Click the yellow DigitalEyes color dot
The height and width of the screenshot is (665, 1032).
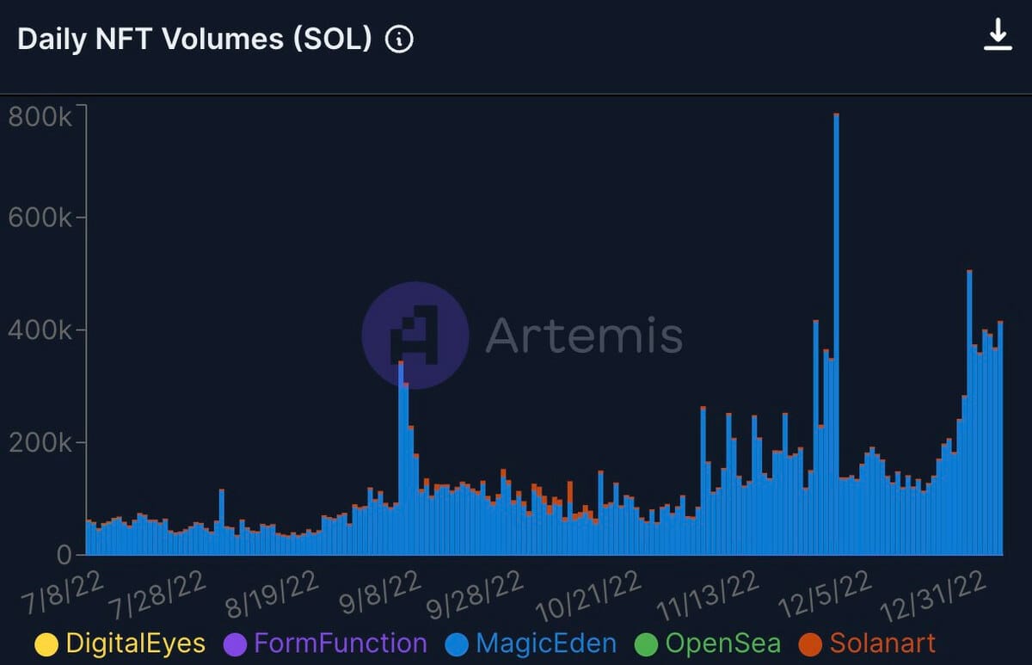(x=46, y=644)
